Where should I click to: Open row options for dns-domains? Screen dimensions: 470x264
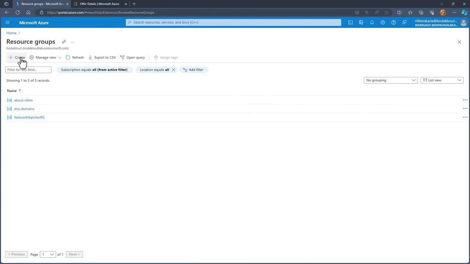[465, 109]
